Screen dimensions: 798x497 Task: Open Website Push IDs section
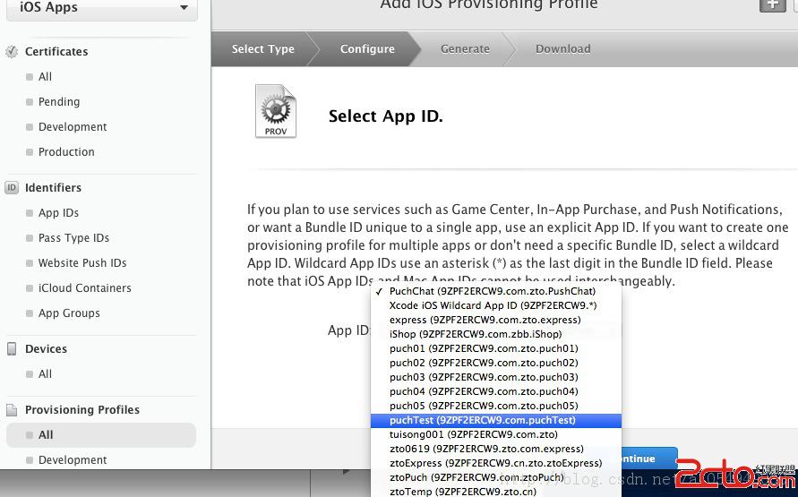point(82,263)
